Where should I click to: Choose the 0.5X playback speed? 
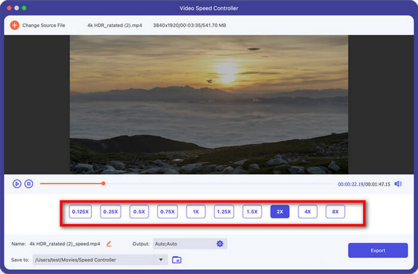(x=139, y=212)
